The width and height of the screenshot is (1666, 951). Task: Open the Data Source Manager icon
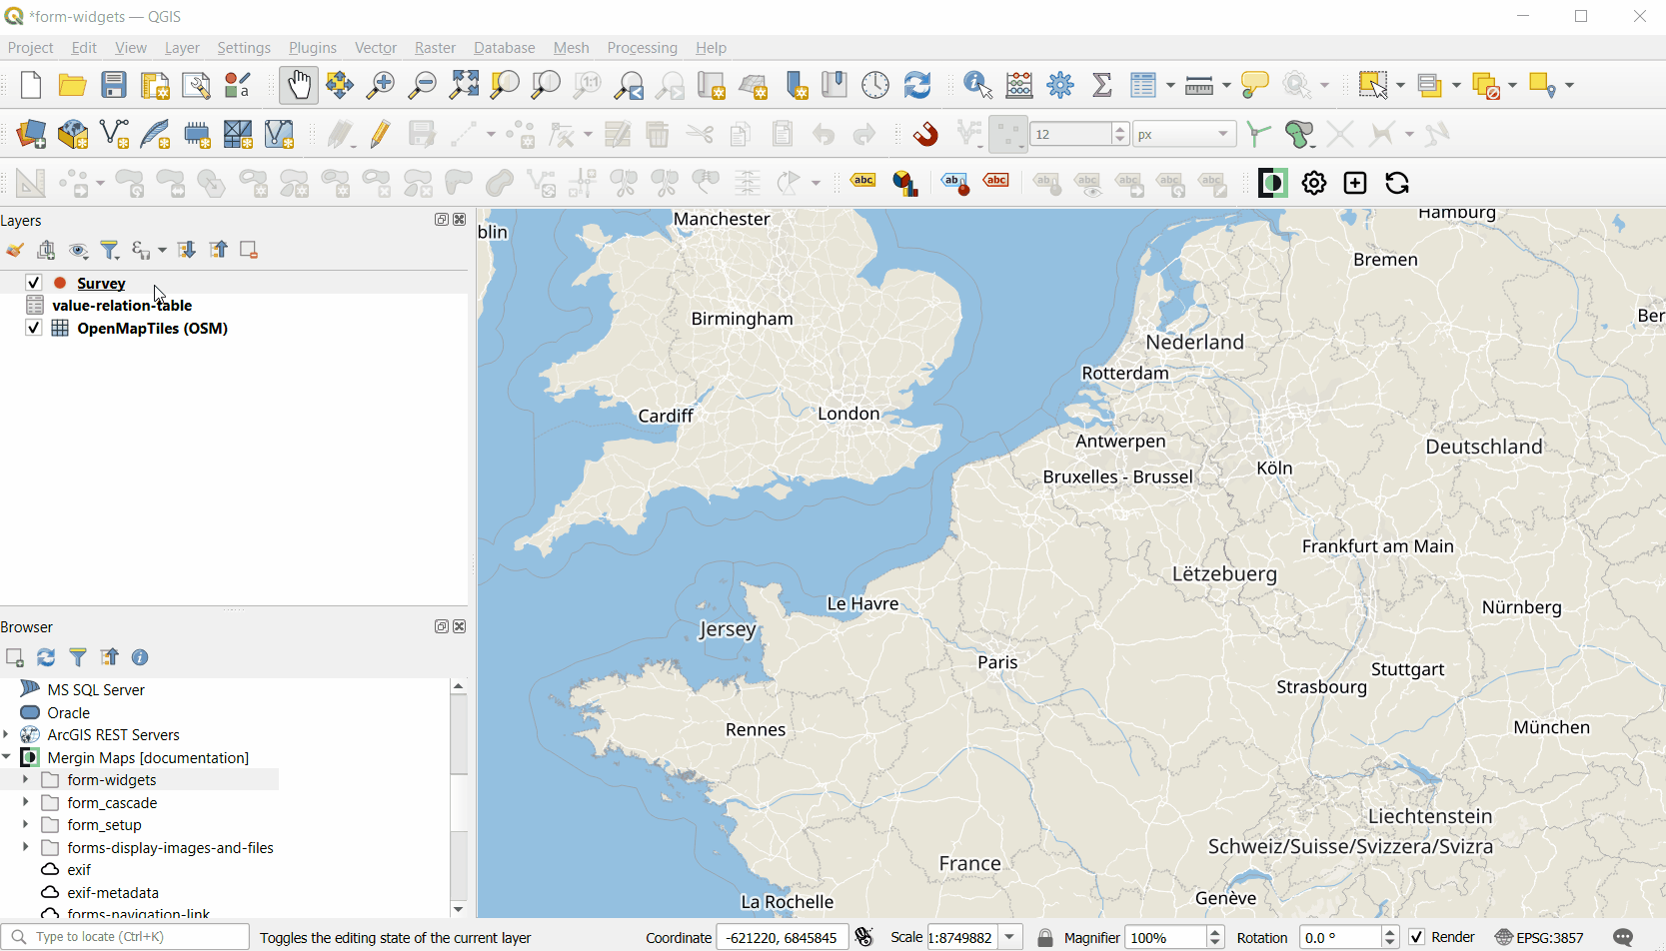[x=31, y=134]
